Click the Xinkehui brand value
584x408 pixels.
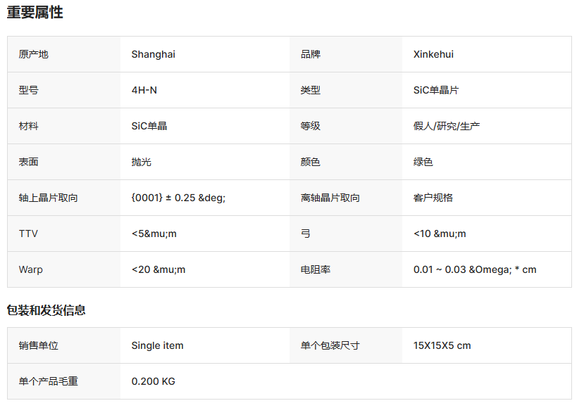click(433, 54)
